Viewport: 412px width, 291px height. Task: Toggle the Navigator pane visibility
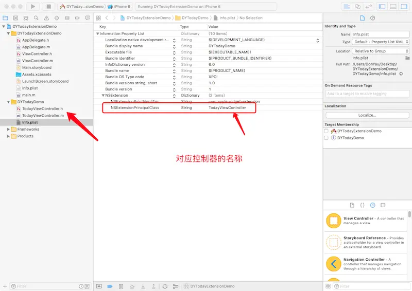(x=382, y=7)
